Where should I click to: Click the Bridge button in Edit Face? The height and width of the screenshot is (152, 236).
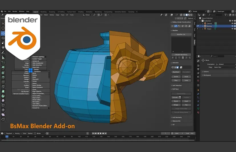coord(176,105)
